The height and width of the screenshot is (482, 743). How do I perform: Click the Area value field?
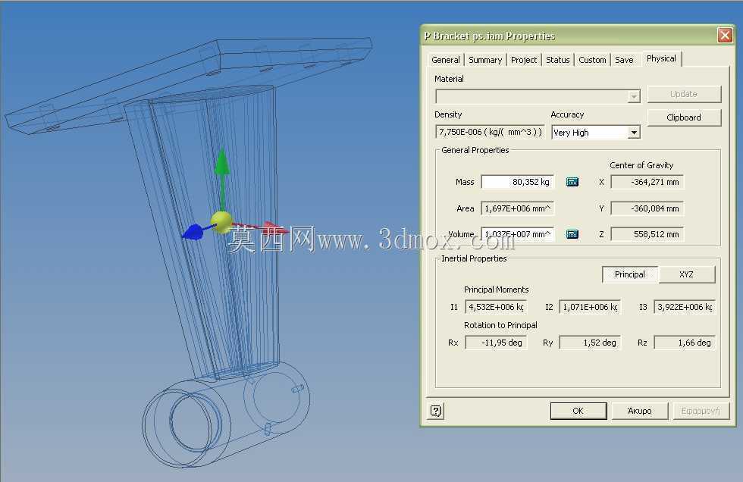[x=517, y=208]
